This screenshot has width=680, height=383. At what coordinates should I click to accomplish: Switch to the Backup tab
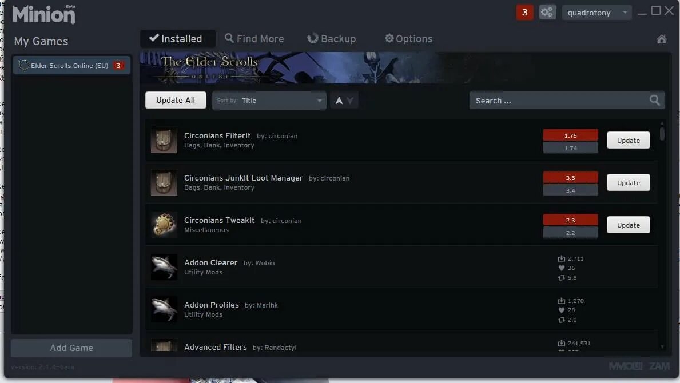click(332, 38)
